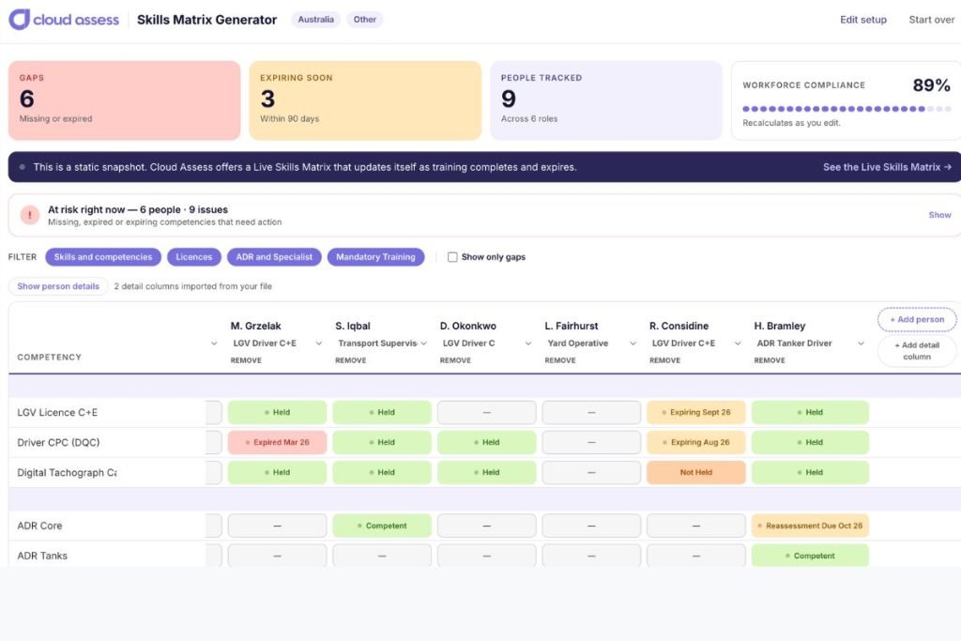
Task: Click H. Bramley's Reassessment Due Oct 26 cell
Action: (810, 526)
